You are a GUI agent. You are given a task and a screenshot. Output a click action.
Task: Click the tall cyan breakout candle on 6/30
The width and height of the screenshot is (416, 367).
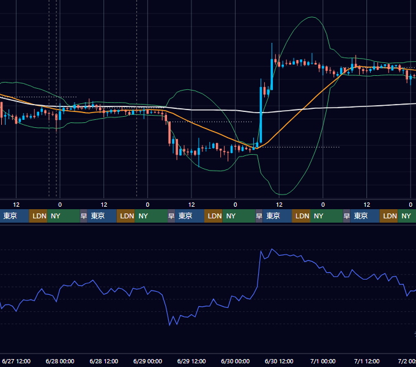[261, 114]
